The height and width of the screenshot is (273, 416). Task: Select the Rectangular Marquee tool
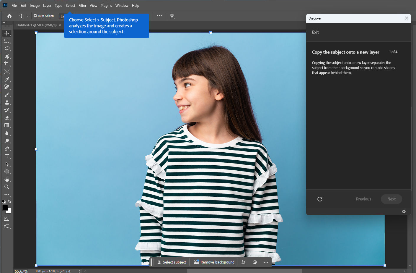point(7,41)
